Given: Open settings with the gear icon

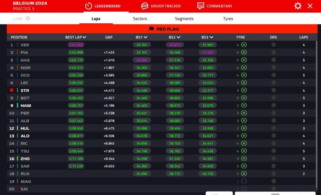Looking at the screenshot, I should pos(298,6).
